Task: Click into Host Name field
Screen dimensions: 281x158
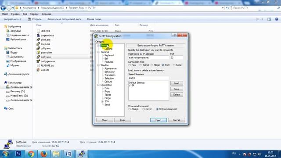Action: tap(148, 57)
